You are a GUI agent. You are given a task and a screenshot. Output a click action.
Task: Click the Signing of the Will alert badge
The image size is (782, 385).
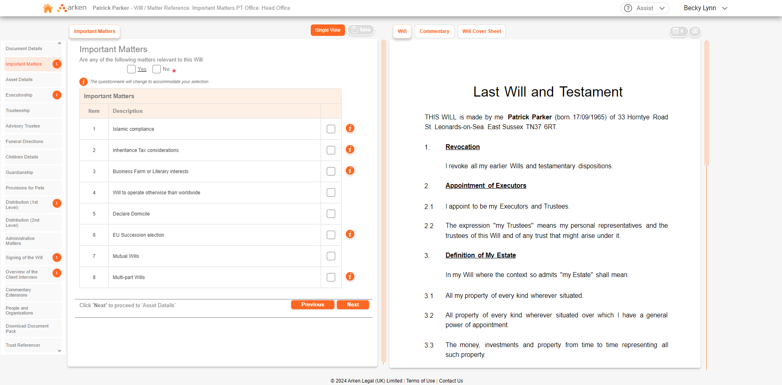click(x=57, y=257)
